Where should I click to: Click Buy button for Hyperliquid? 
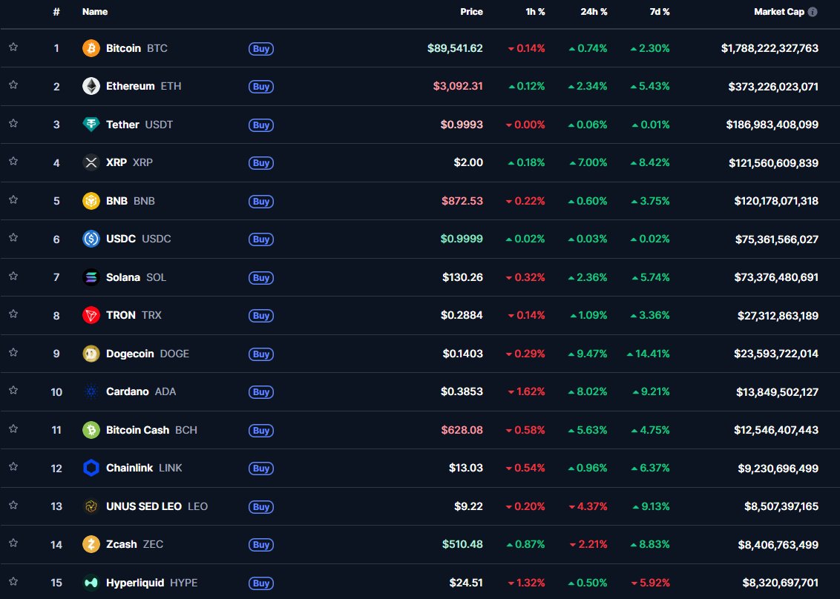coord(261,583)
